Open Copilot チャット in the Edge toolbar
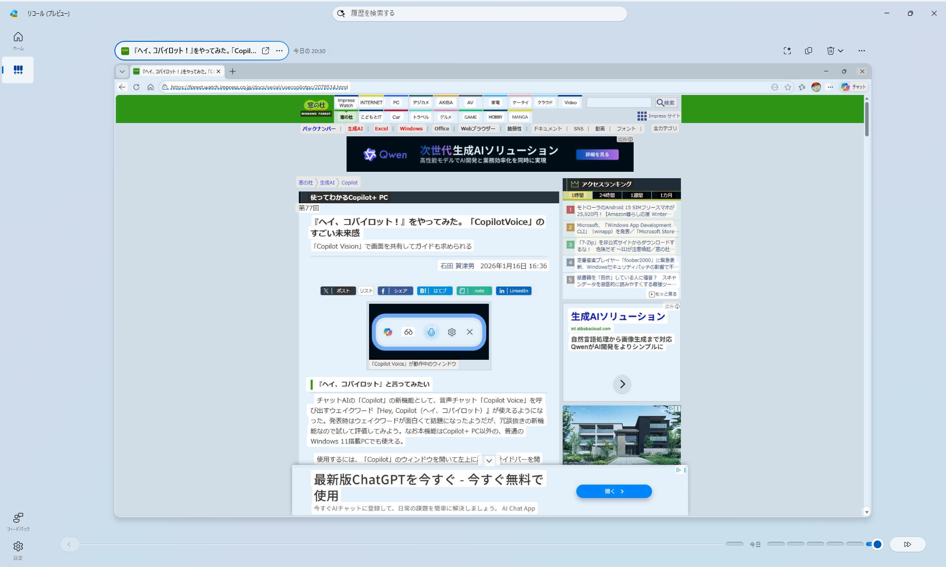946x567 pixels. point(853,87)
